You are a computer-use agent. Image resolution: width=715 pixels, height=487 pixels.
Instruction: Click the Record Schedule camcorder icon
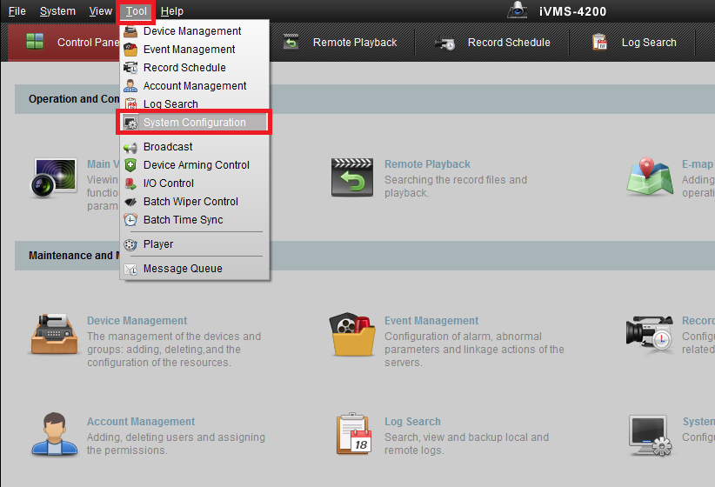(650, 334)
